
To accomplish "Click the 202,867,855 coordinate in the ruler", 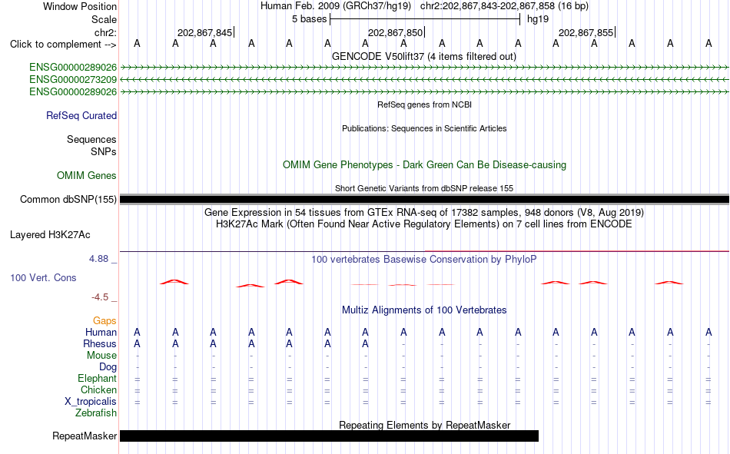I will (586, 32).
